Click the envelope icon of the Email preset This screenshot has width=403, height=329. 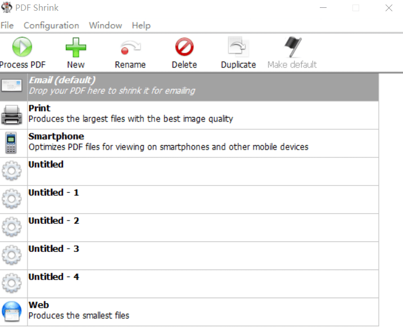pyautogui.click(x=12, y=85)
